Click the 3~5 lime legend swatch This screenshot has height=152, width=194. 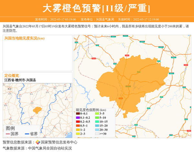tap(97, 114)
